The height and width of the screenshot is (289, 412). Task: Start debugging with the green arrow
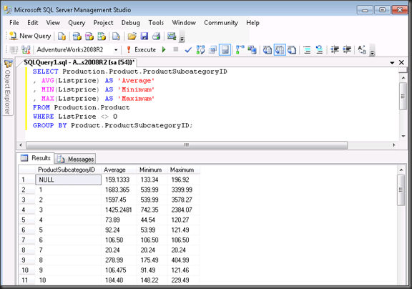[x=164, y=49]
